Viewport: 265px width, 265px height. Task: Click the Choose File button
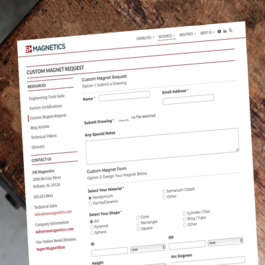pyautogui.click(x=123, y=121)
